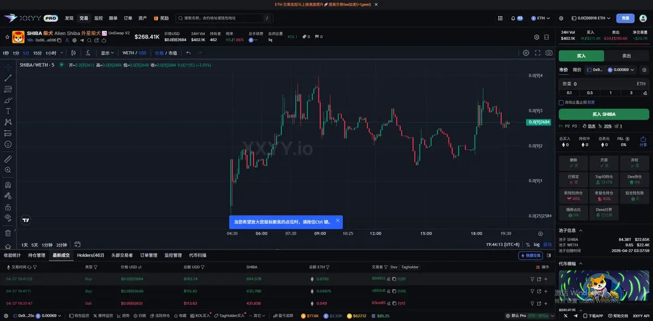Select the 15分 timeframe

(37, 53)
